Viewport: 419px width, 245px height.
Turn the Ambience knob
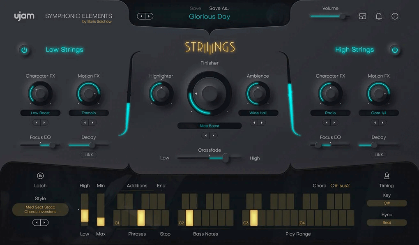258,93
